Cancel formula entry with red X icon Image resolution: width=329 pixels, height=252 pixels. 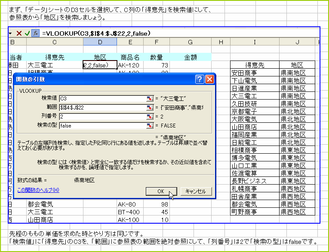[19, 33]
